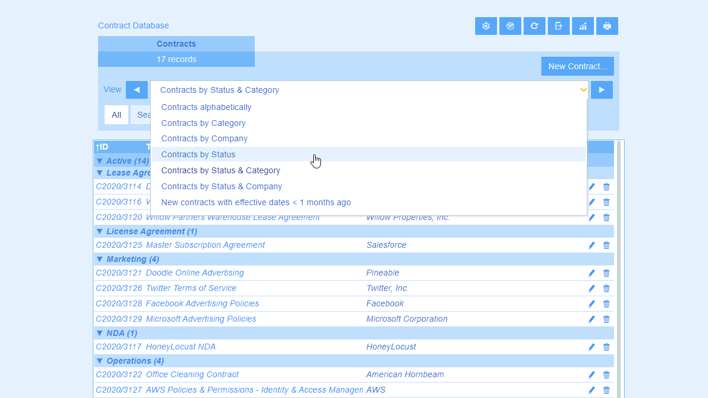The height and width of the screenshot is (398, 708).
Task: Click the New Contract button
Action: click(x=577, y=66)
